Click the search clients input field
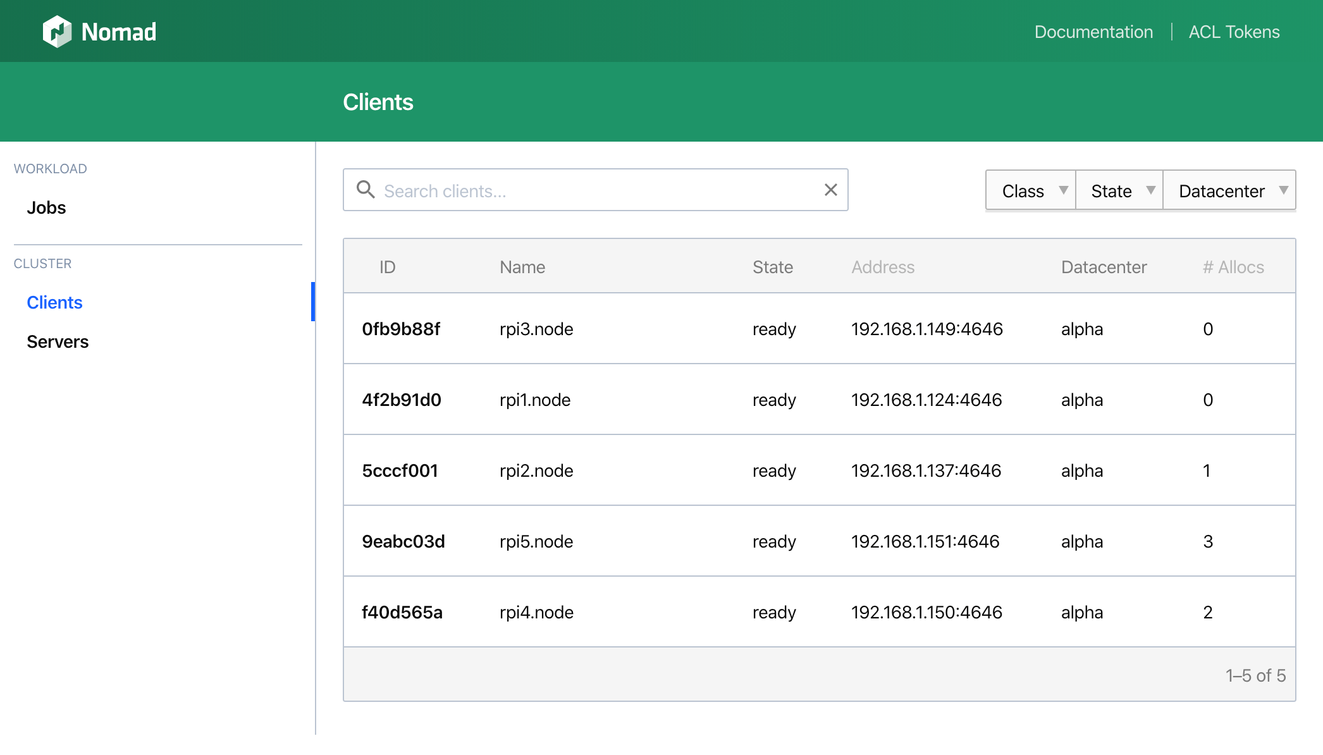 595,191
